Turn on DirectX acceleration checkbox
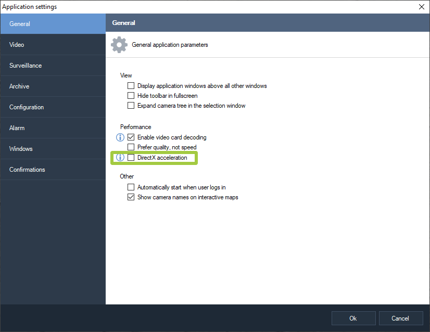The height and width of the screenshot is (332, 430). [x=131, y=158]
